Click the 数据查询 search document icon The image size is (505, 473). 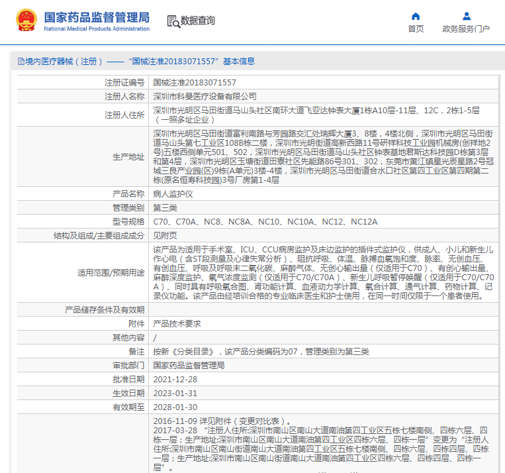pos(173,21)
